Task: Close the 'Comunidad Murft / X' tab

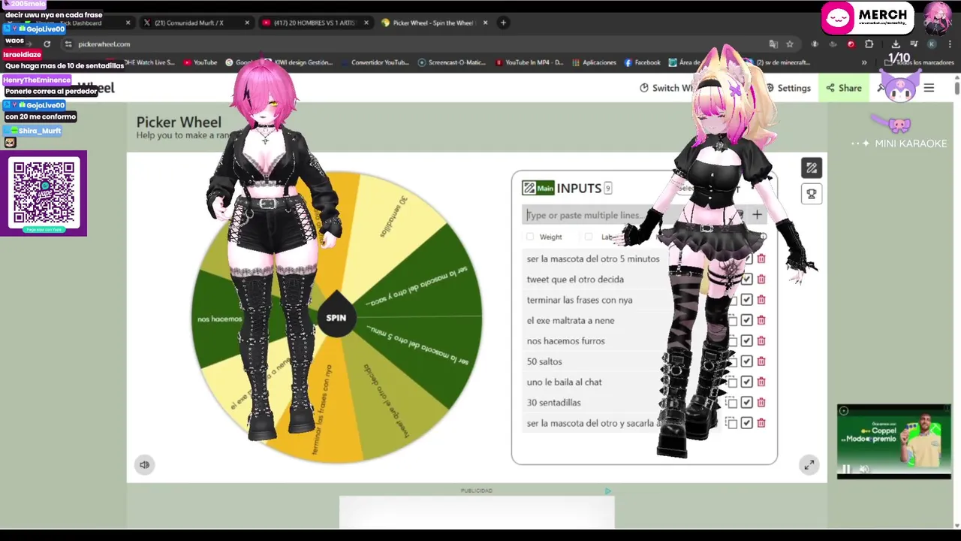Action: coord(247,23)
